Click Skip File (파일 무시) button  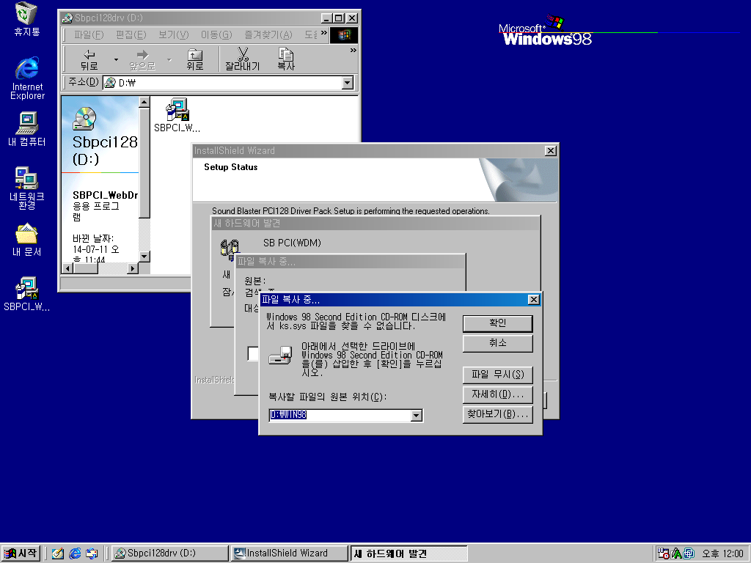498,375
